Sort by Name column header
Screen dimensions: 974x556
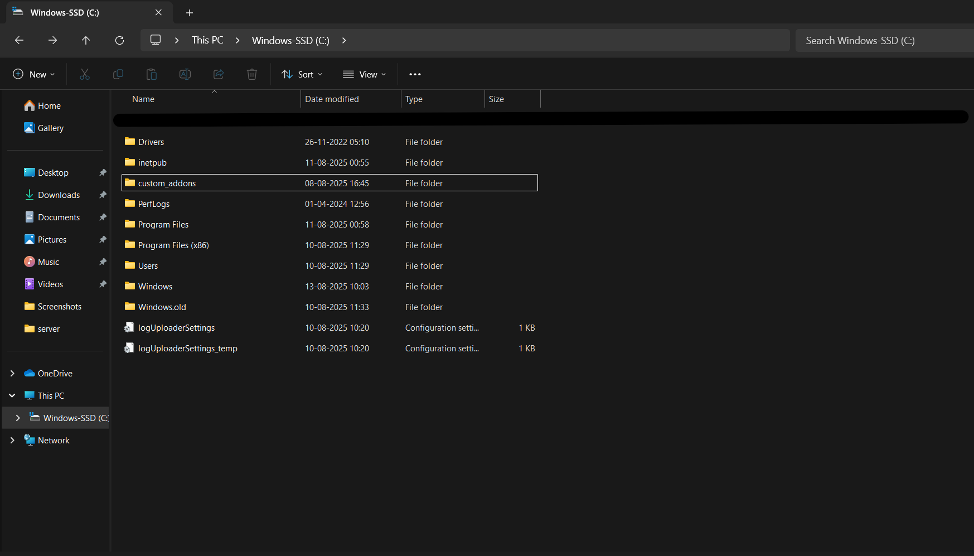pos(143,99)
